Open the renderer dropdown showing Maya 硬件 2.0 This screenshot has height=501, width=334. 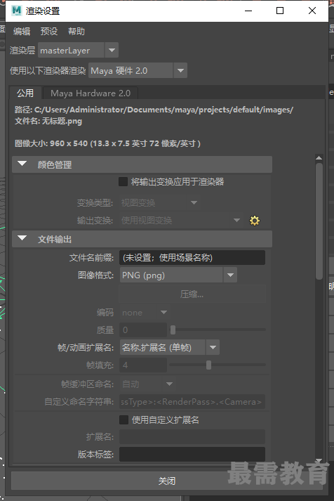click(138, 70)
